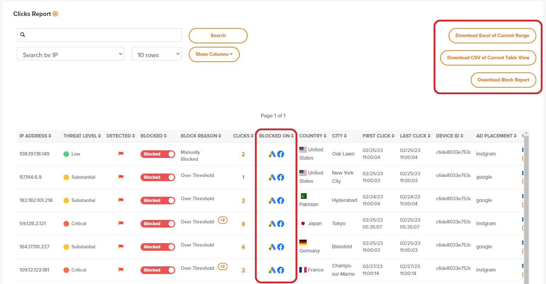Viewport: 546px width, 284px height.
Task: Click the Facebook icon in the 59.128.2.121 row
Action: click(x=281, y=224)
